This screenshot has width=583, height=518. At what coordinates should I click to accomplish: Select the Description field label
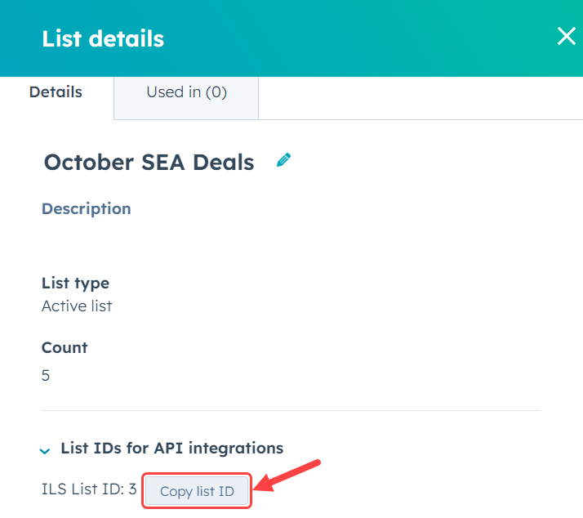pyautogui.click(x=86, y=208)
